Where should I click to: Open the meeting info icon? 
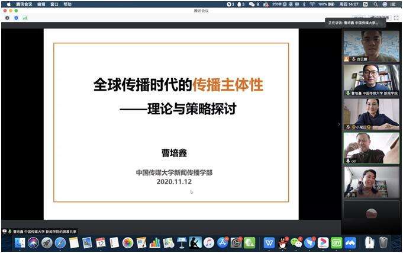click(x=7, y=18)
